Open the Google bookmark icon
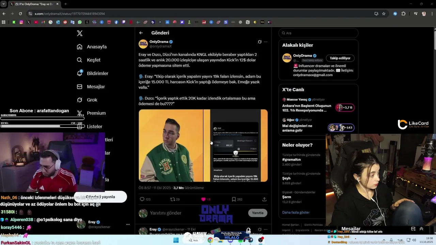Viewport: 436px width, 245px height. point(51,22)
